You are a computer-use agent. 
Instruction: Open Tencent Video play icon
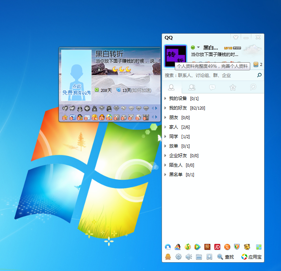click(197, 247)
